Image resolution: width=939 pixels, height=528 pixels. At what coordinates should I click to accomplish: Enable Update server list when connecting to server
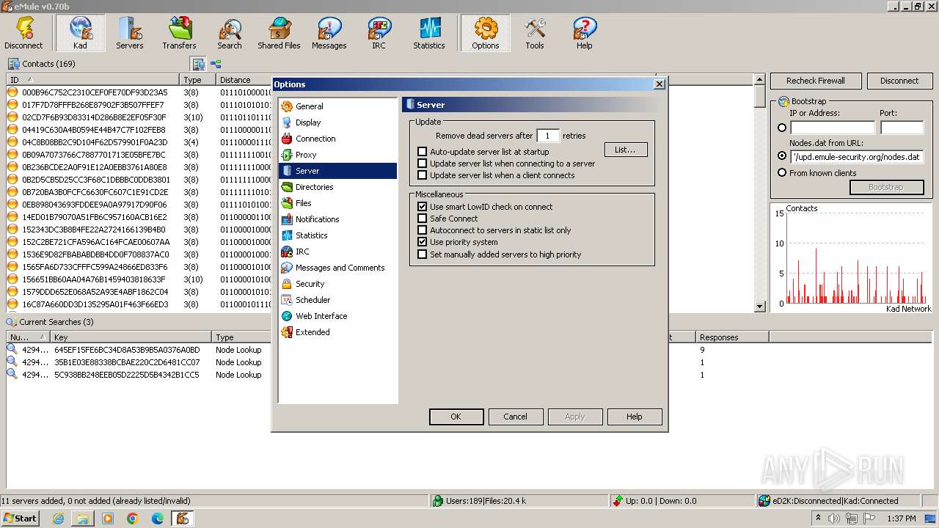point(422,164)
